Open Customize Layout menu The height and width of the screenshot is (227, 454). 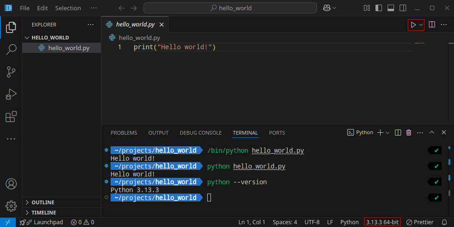tap(367, 8)
